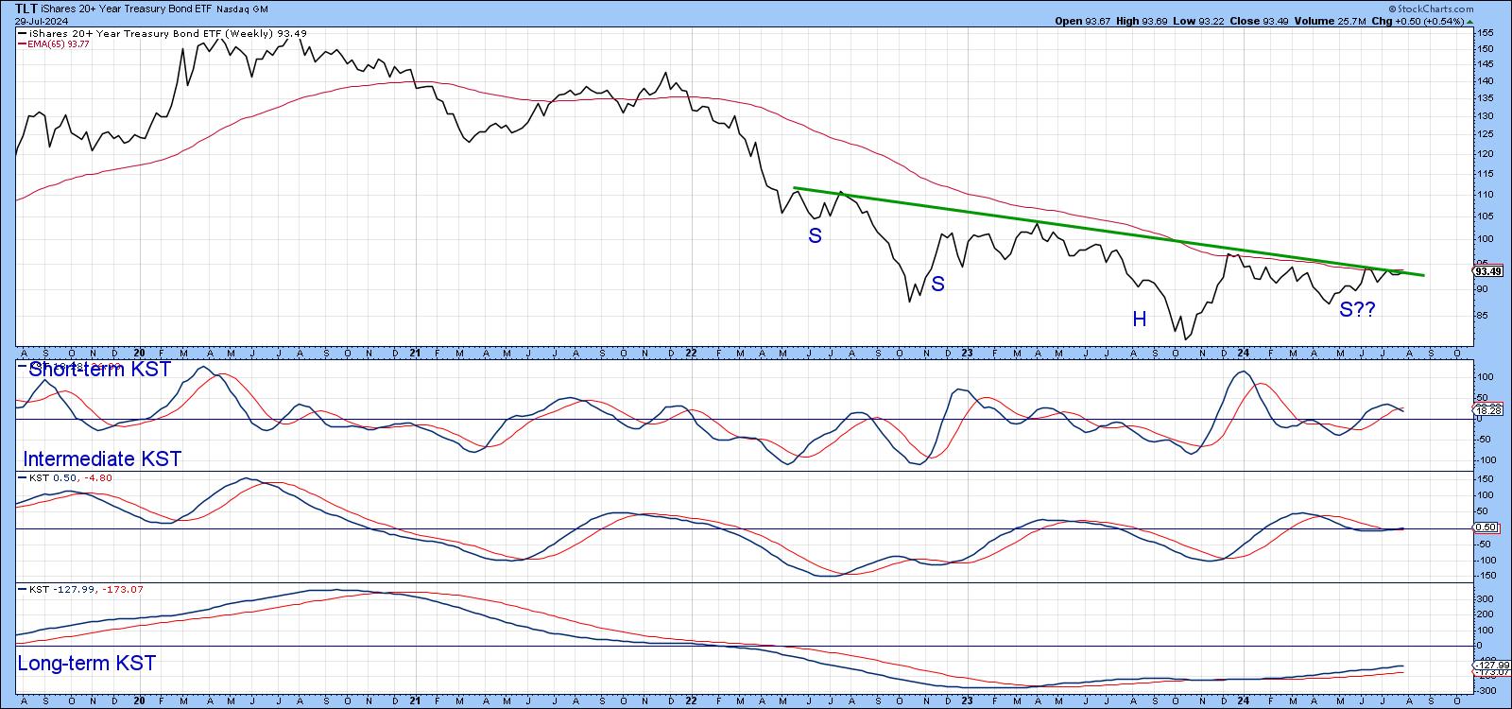Click the Short-term KST panel label
Image resolution: width=1512 pixels, height=709 pixels.
[x=99, y=370]
